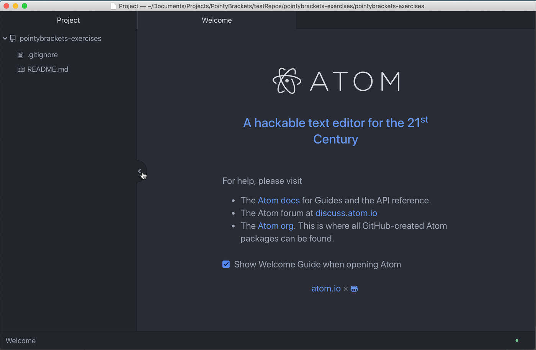Click the green full-screen window button
Screen dimensions: 536x350
point(25,6)
